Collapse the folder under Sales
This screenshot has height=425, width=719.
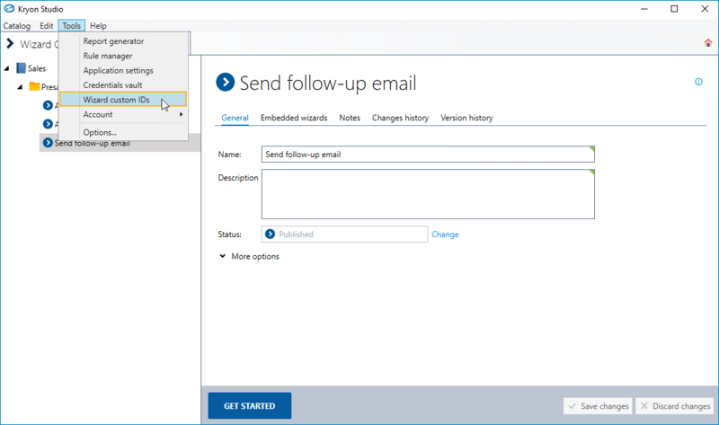(20, 87)
